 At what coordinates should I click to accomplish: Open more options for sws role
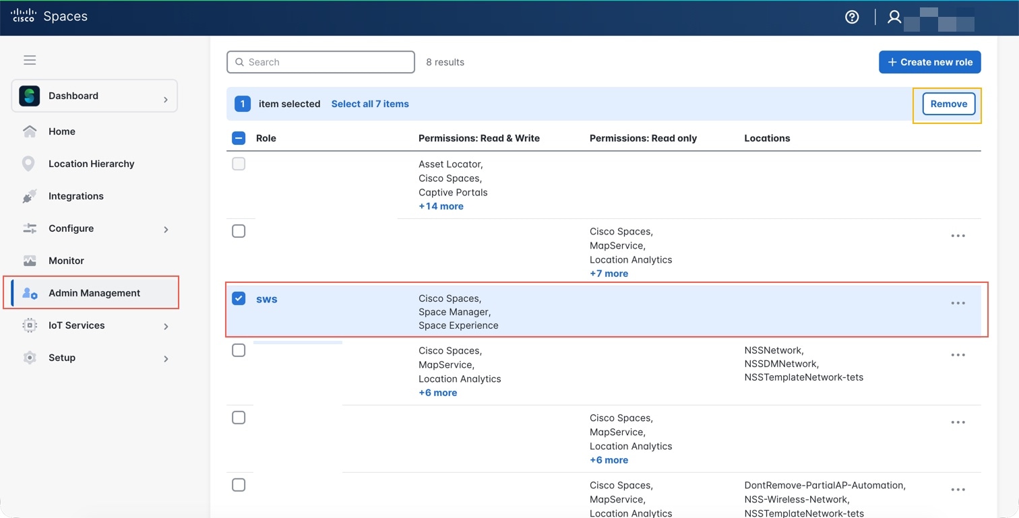coord(958,303)
